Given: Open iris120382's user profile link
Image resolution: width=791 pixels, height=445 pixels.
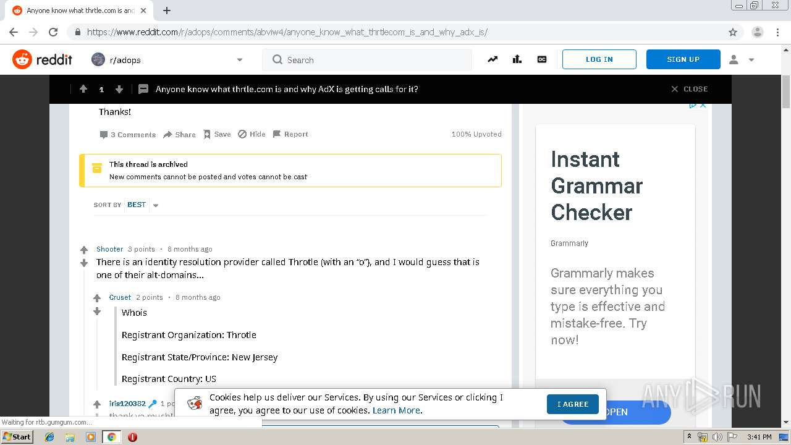Looking at the screenshot, I should (127, 404).
